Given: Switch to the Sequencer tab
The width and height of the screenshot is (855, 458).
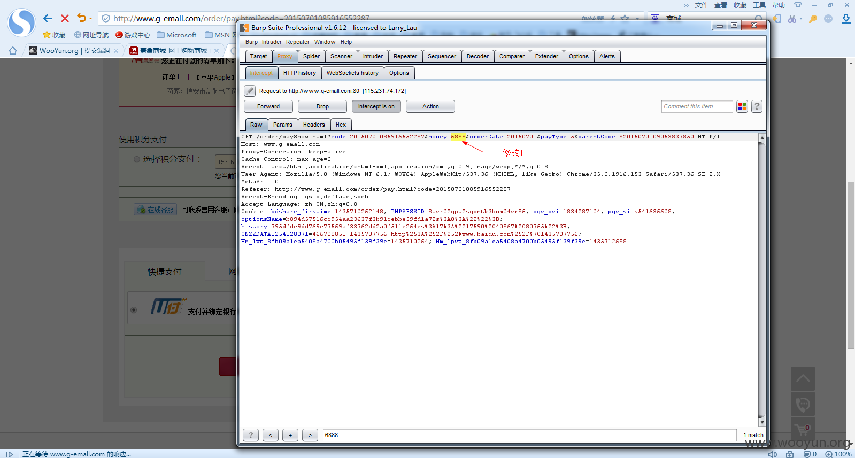Looking at the screenshot, I should [x=442, y=56].
